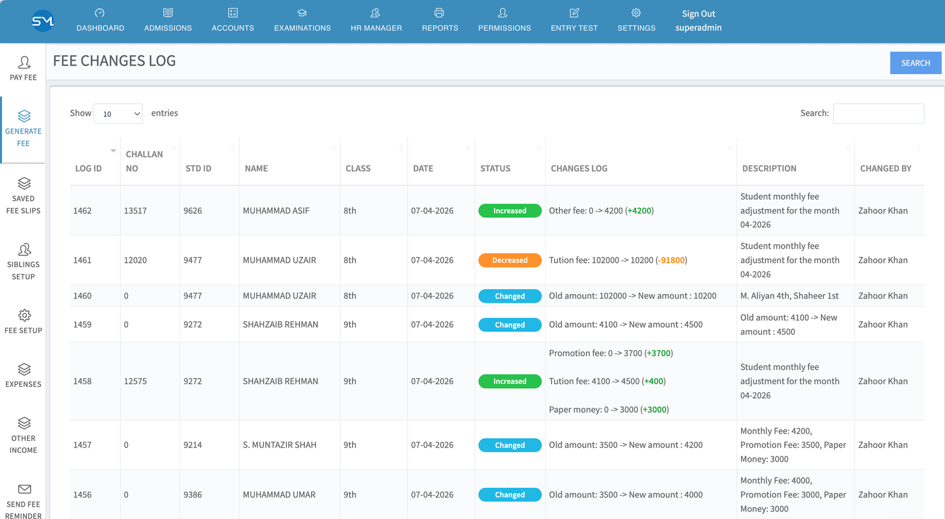Open Dashboard from the gauge icon
This screenshot has height=519, width=945.
[100, 13]
